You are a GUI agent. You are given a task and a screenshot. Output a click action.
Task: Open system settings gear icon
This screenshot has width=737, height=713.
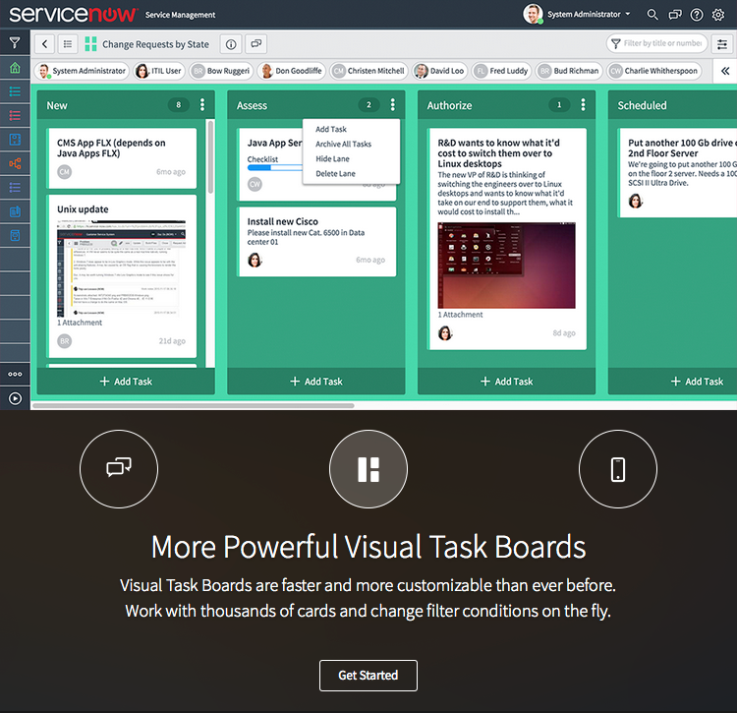click(718, 15)
